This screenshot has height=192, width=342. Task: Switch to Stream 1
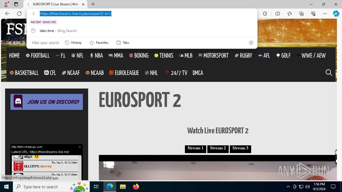click(x=196, y=149)
